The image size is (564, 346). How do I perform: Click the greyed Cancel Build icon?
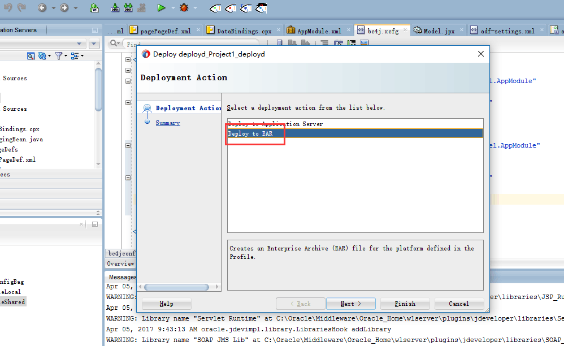(141, 7)
